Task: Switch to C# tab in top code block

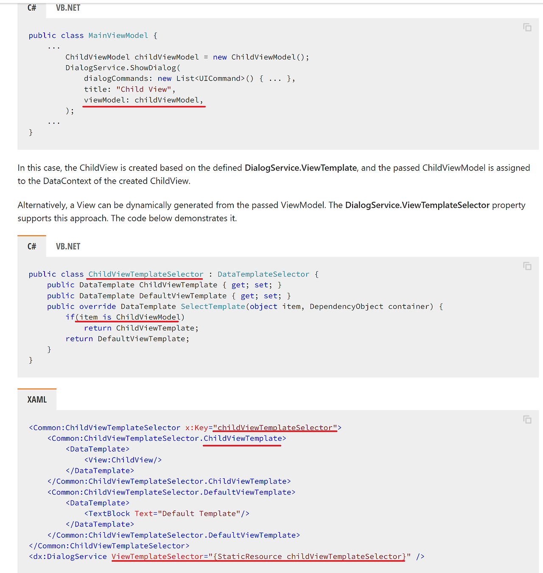Action: [32, 8]
